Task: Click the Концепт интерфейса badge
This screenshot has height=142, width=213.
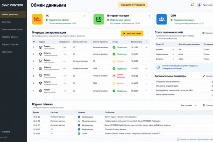Action: click(x=133, y=5)
